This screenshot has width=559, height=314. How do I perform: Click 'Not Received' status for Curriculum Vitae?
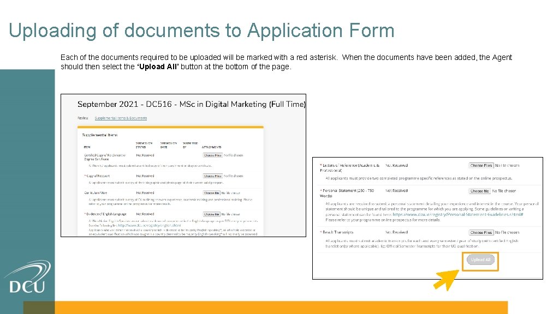(145, 192)
